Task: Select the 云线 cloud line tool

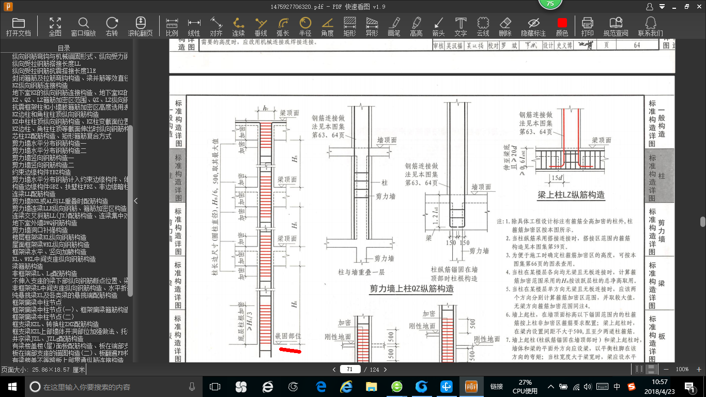Action: (x=483, y=26)
